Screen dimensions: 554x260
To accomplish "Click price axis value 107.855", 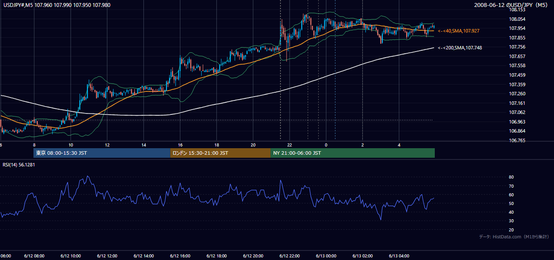I will 517,38.
